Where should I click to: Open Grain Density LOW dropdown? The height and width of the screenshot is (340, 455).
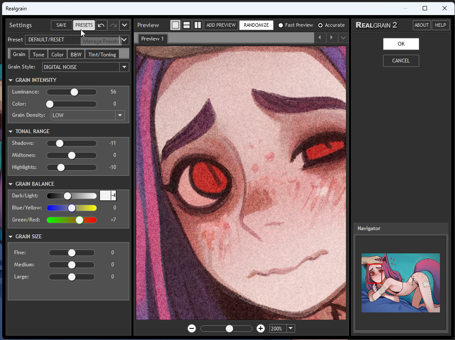pos(88,115)
